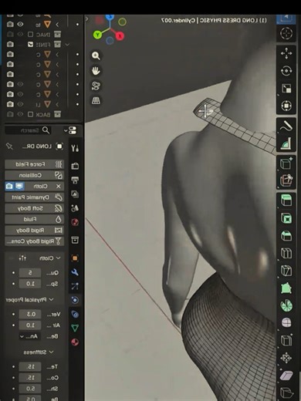Toggle render camera for the 'to' row
The width and height of the screenshot is (301, 401).
pyautogui.click(x=10, y=25)
